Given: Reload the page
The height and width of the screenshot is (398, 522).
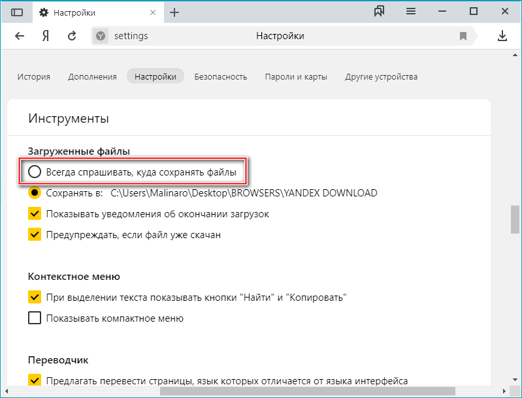Looking at the screenshot, I should 72,36.
